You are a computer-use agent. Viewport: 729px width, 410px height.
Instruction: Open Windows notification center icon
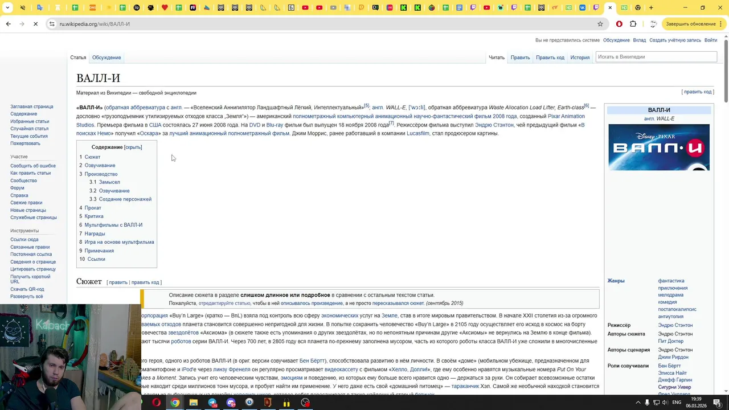click(717, 403)
